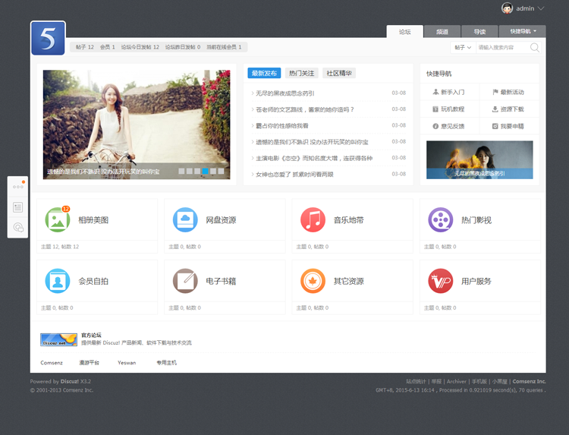Click the search keyword input field
Screen dimensions: 569x435
[x=501, y=47]
